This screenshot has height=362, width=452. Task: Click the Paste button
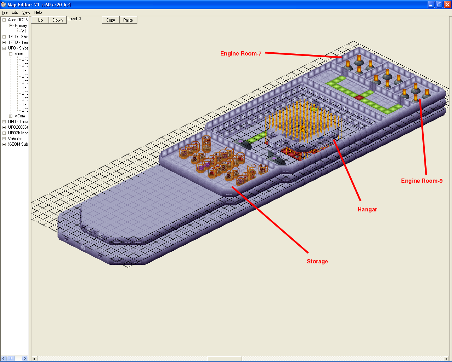(x=128, y=20)
